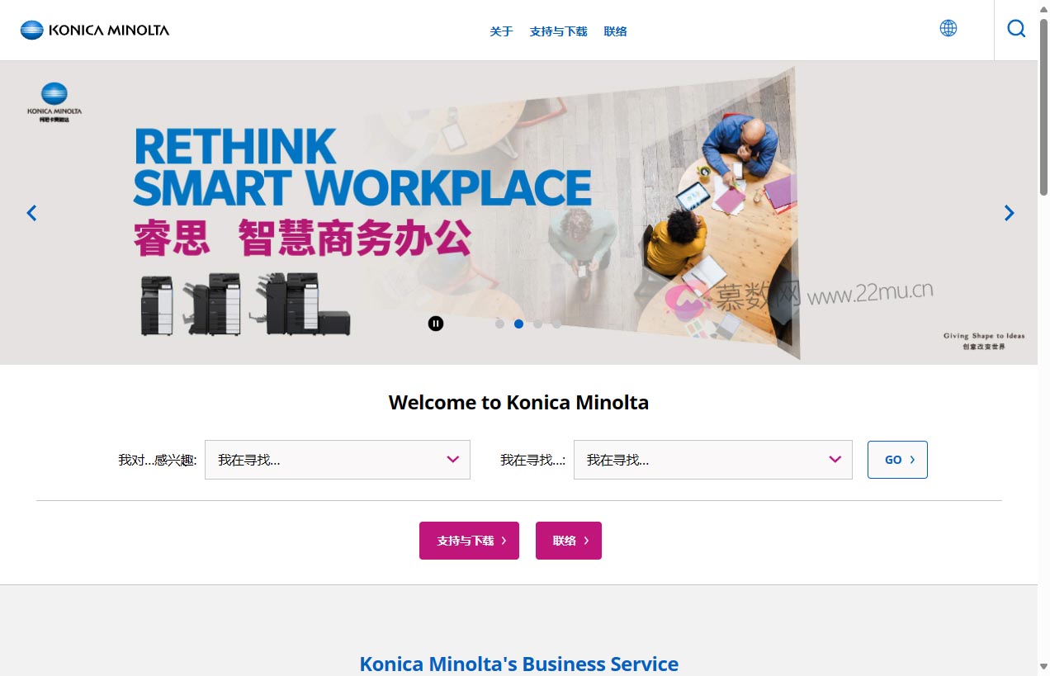Open the search magnifier icon
The height and width of the screenshot is (676, 1050).
(x=1016, y=29)
